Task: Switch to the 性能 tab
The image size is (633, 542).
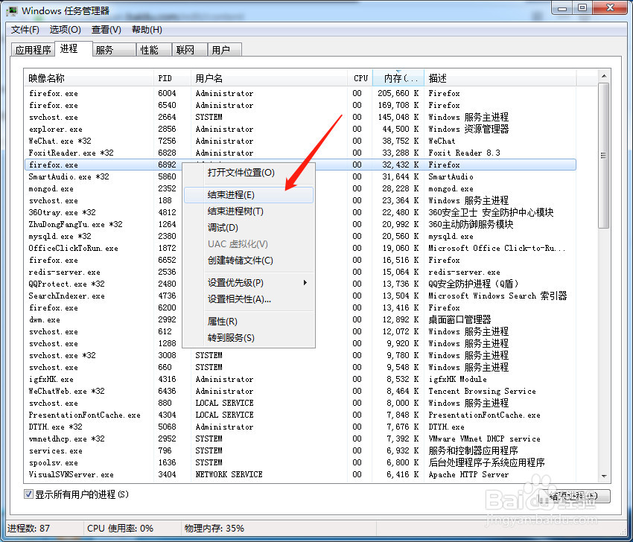Action: 151,49
